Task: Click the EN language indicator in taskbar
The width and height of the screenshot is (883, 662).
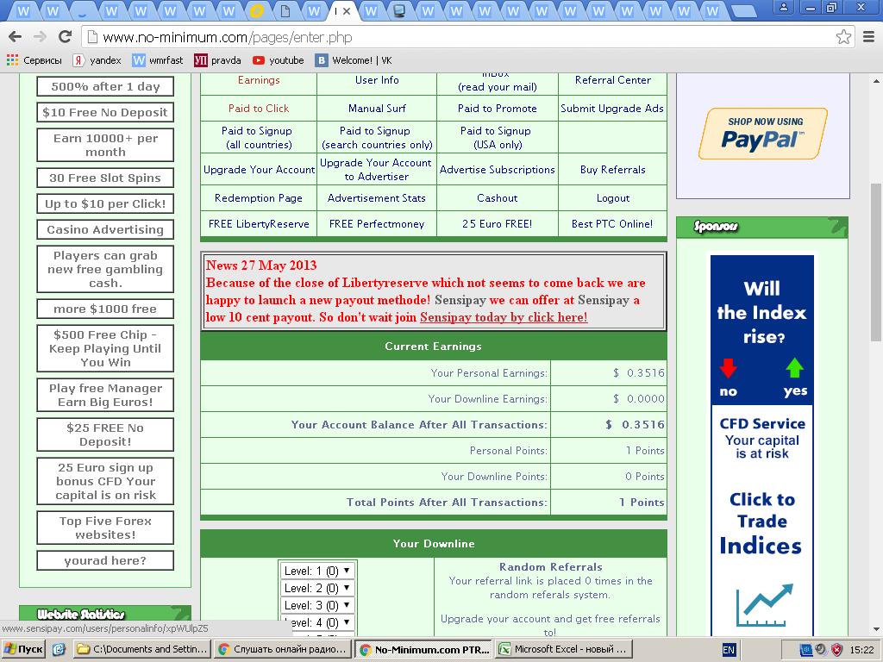Action: [728, 650]
